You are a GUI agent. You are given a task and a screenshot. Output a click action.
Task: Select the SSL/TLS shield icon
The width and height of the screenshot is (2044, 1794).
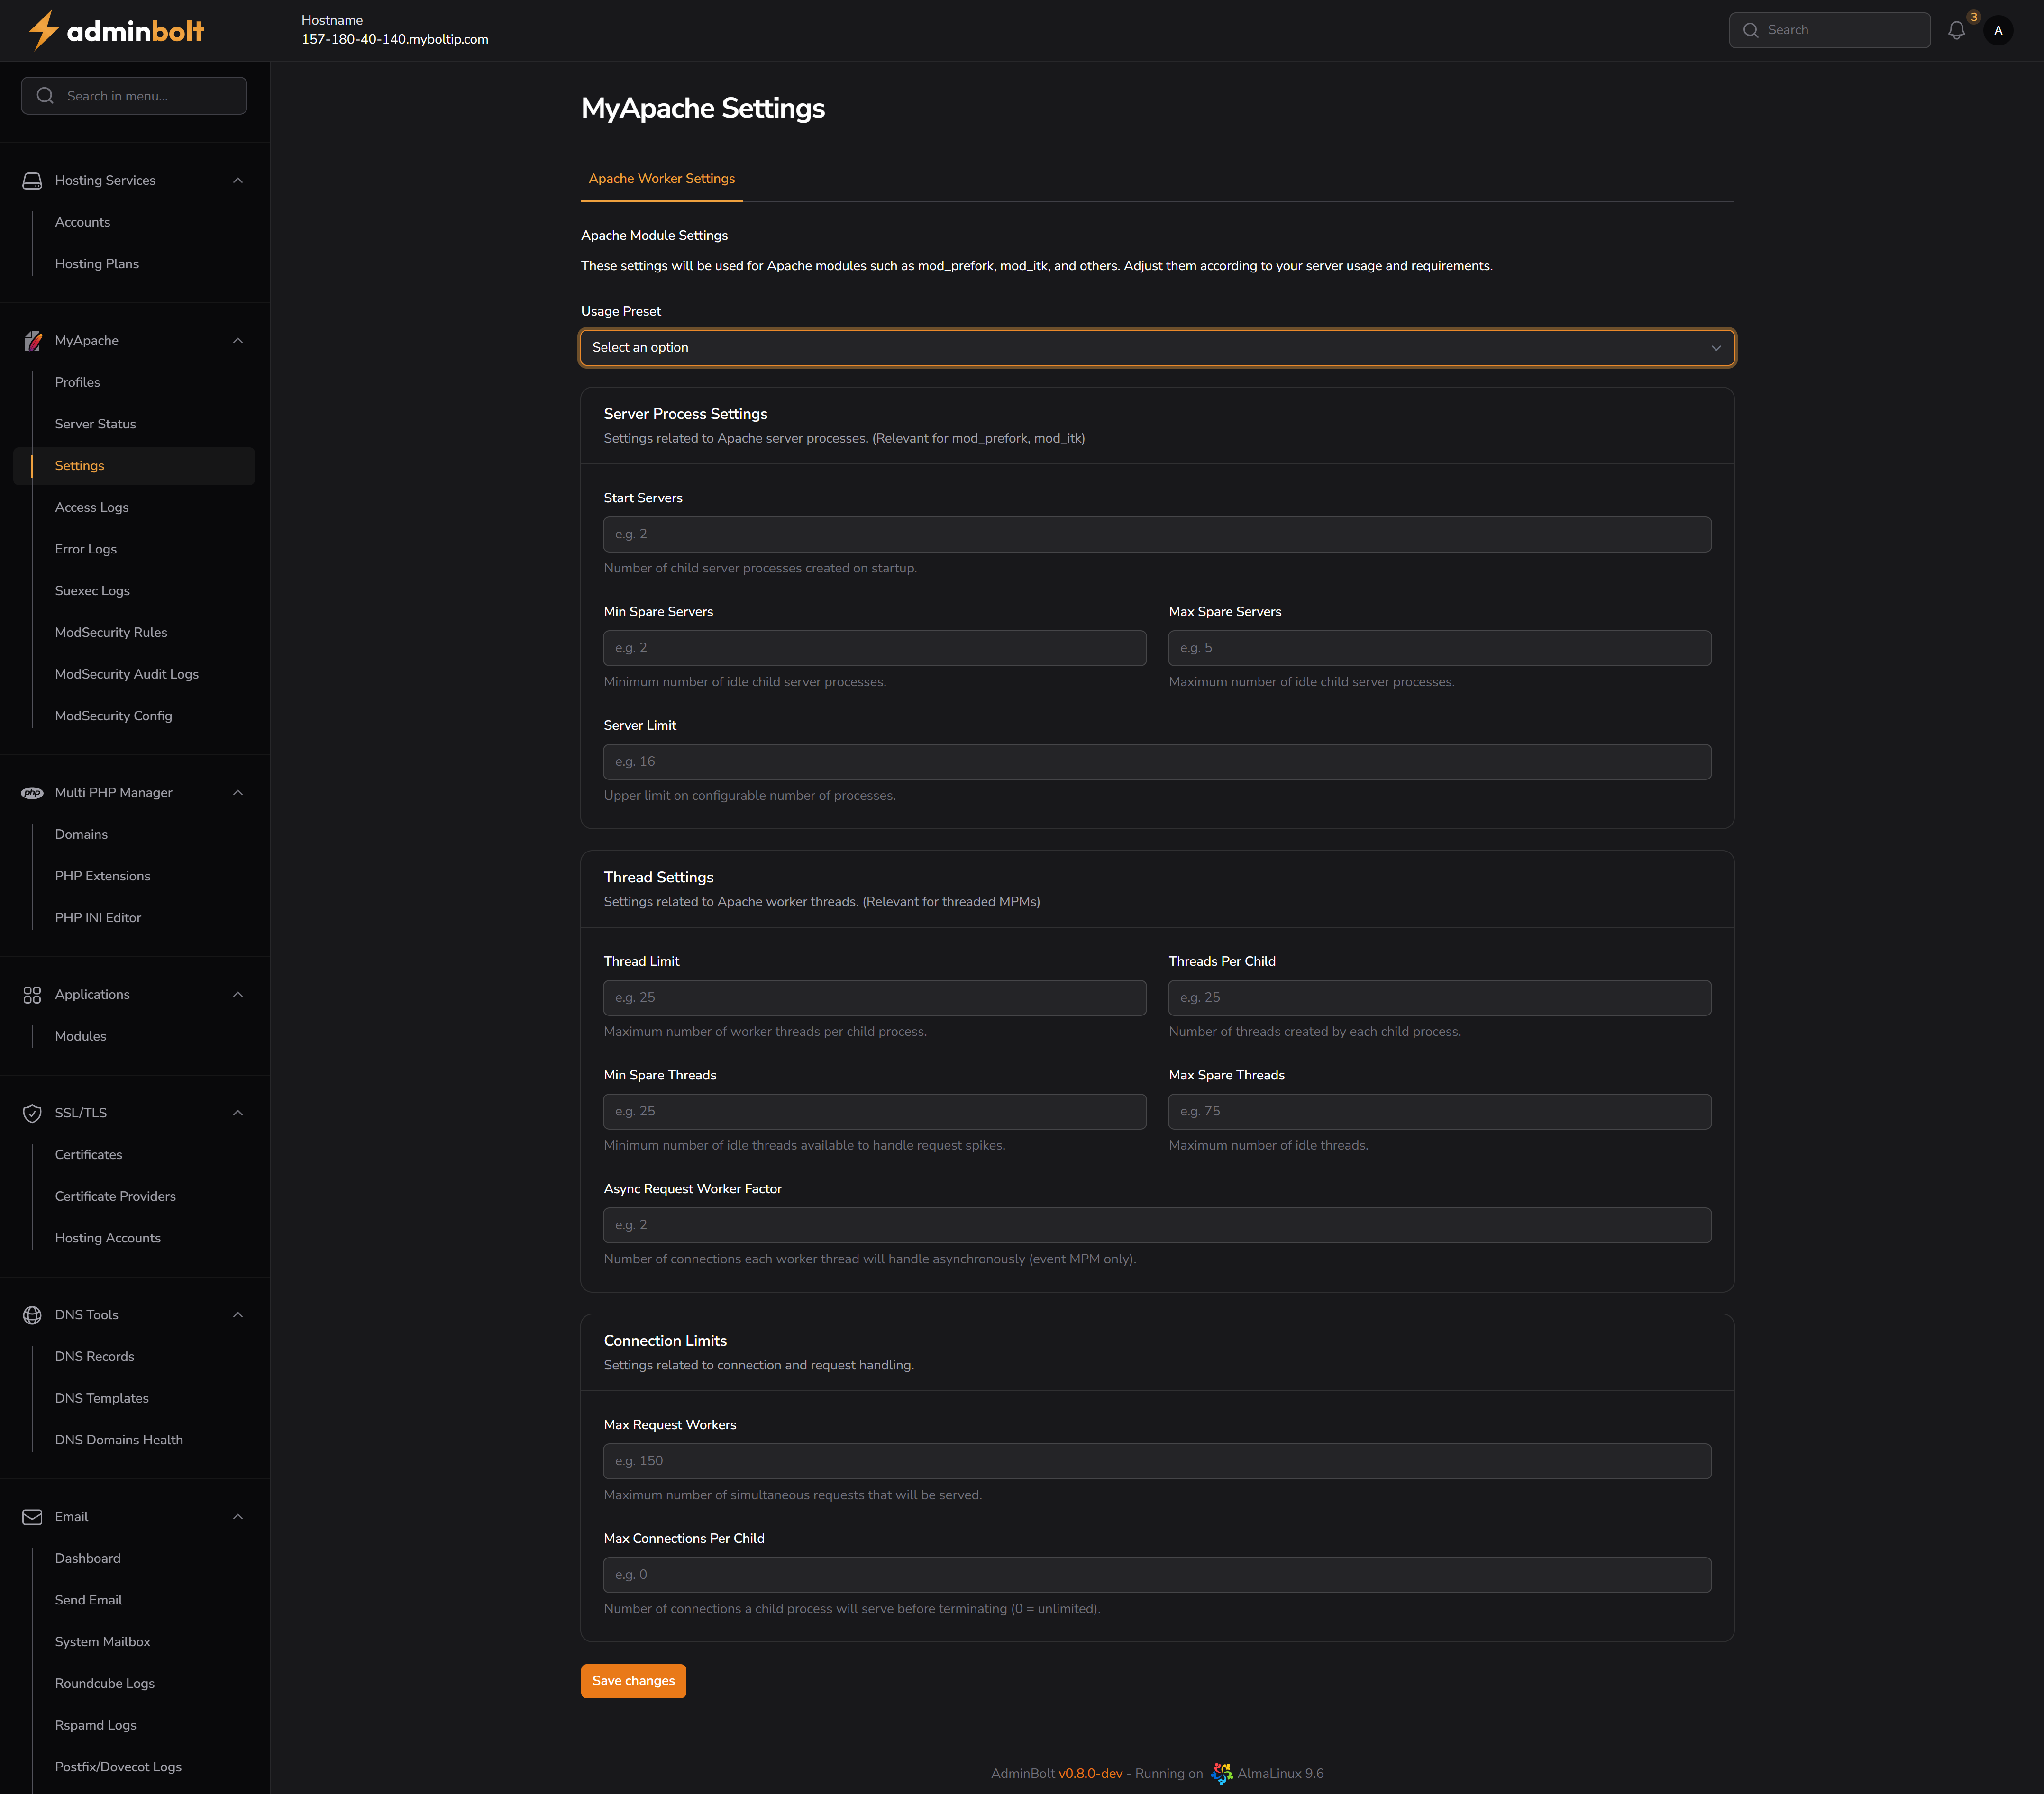click(32, 1113)
